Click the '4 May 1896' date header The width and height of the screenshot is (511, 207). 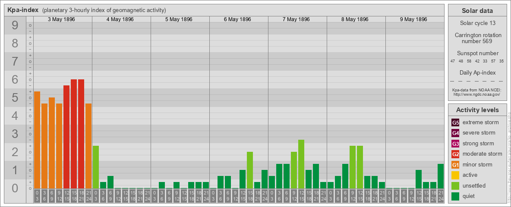(x=120, y=19)
